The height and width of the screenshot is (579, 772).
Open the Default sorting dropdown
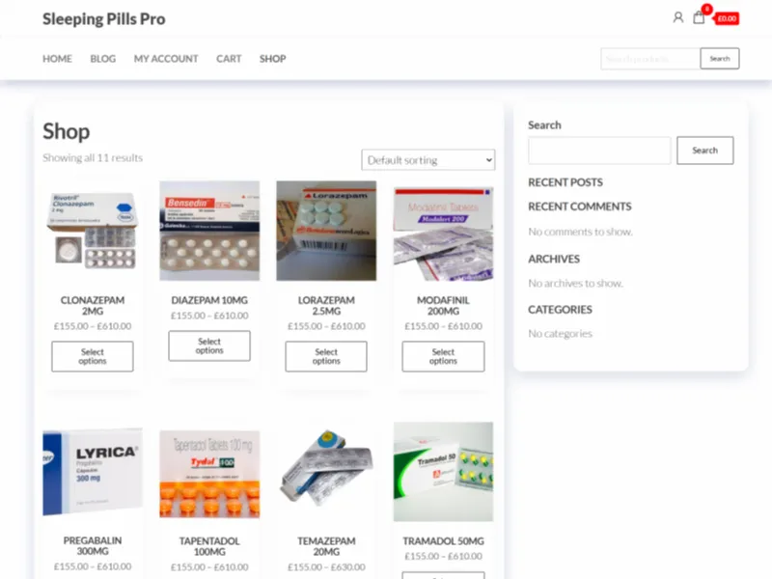(427, 159)
